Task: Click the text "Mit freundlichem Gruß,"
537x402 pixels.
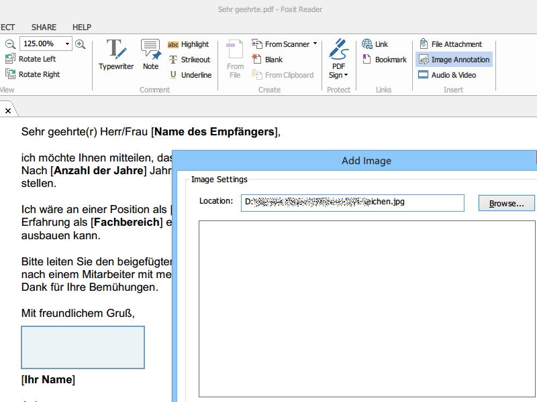Action: pos(78,313)
